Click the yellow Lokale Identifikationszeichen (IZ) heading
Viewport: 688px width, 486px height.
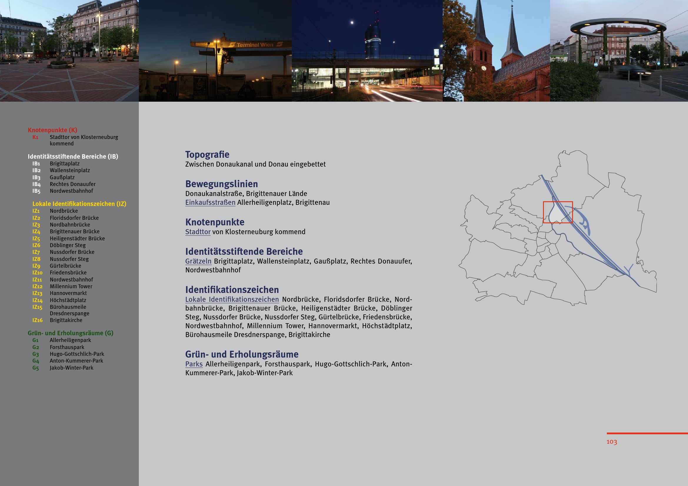pyautogui.click(x=79, y=204)
